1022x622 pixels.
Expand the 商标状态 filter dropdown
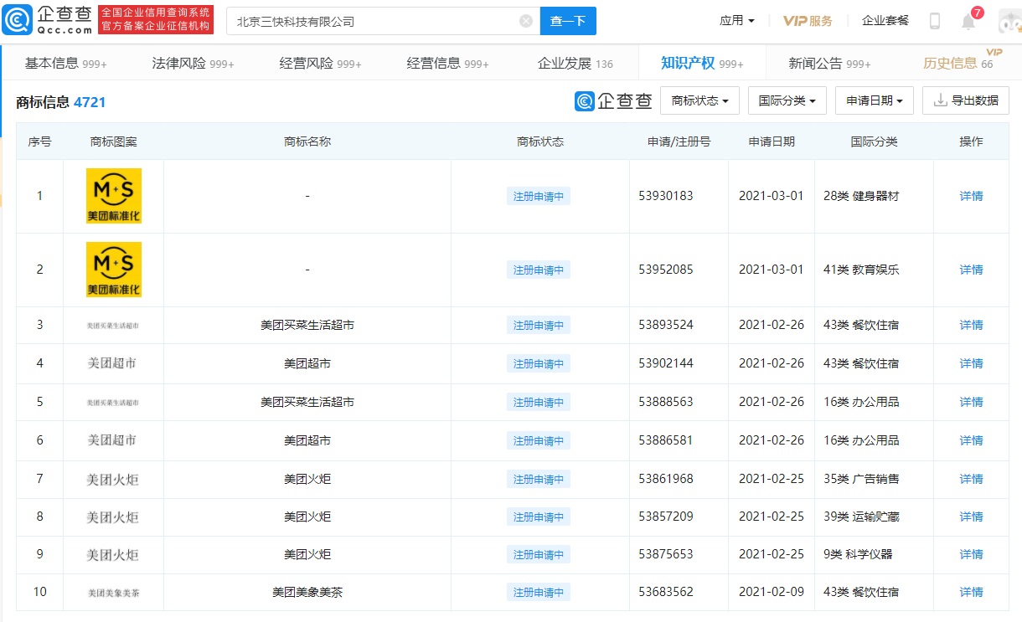(699, 100)
